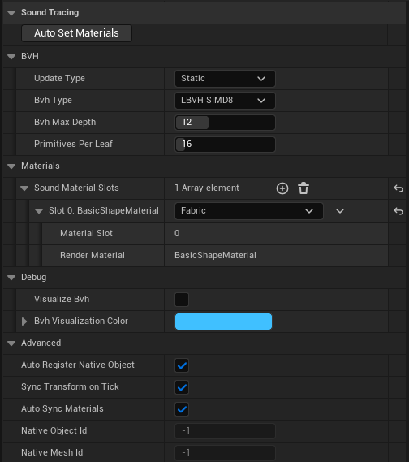The image size is (409, 462).
Task: Collapse Sound Material Slots array
Action: point(24,188)
